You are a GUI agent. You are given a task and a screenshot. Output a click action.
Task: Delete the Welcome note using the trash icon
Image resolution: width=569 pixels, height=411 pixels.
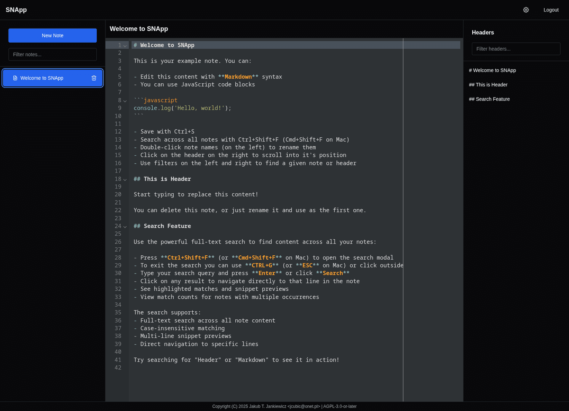pos(94,78)
